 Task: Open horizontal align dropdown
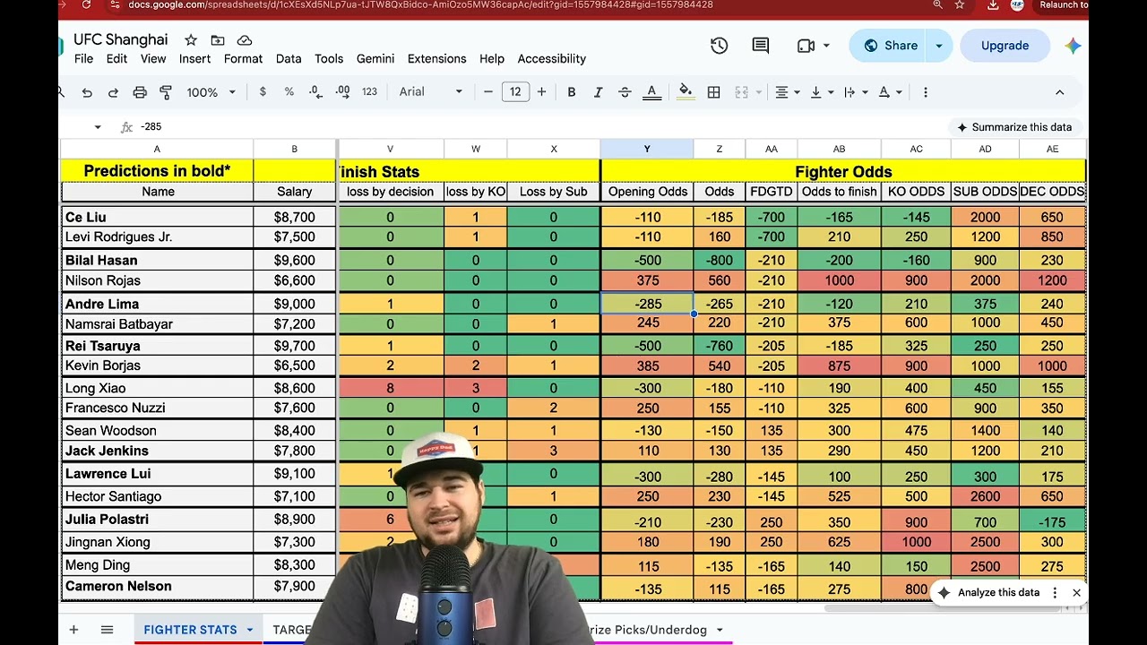pyautogui.click(x=787, y=92)
